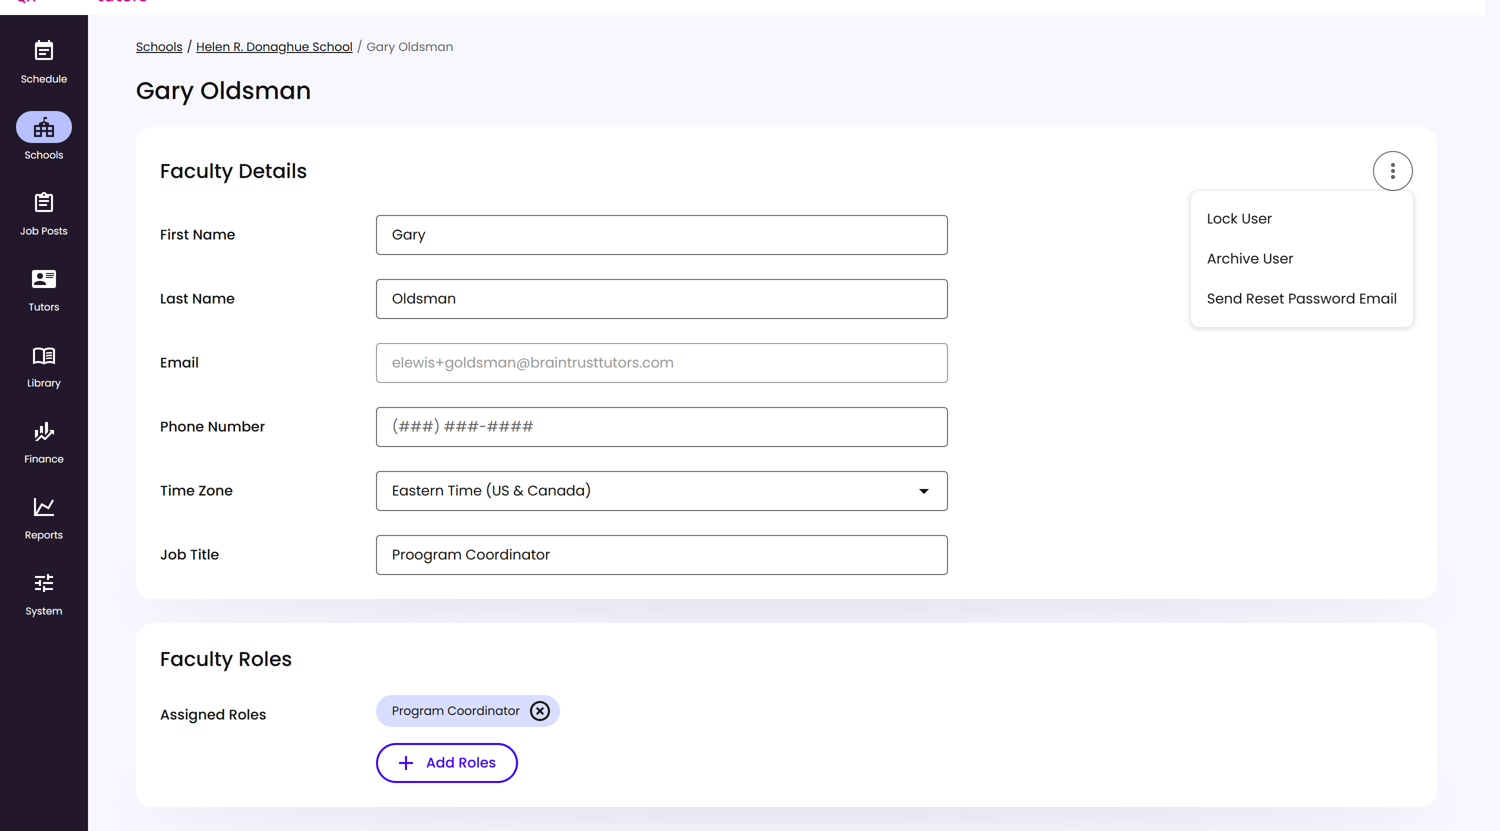Viewport: 1500px width, 831px height.
Task: Click into the First Name field
Action: click(661, 234)
